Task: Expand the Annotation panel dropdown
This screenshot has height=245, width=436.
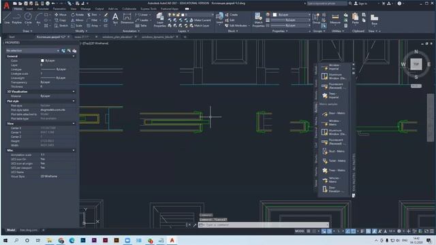Action: point(131,31)
